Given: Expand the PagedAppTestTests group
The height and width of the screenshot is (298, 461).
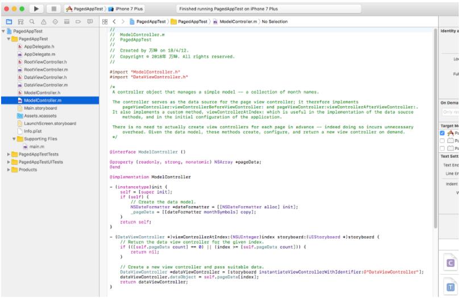Looking at the screenshot, I should [9, 154].
